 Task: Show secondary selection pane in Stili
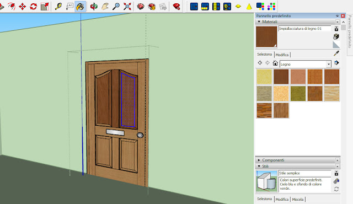[x=336, y=173]
